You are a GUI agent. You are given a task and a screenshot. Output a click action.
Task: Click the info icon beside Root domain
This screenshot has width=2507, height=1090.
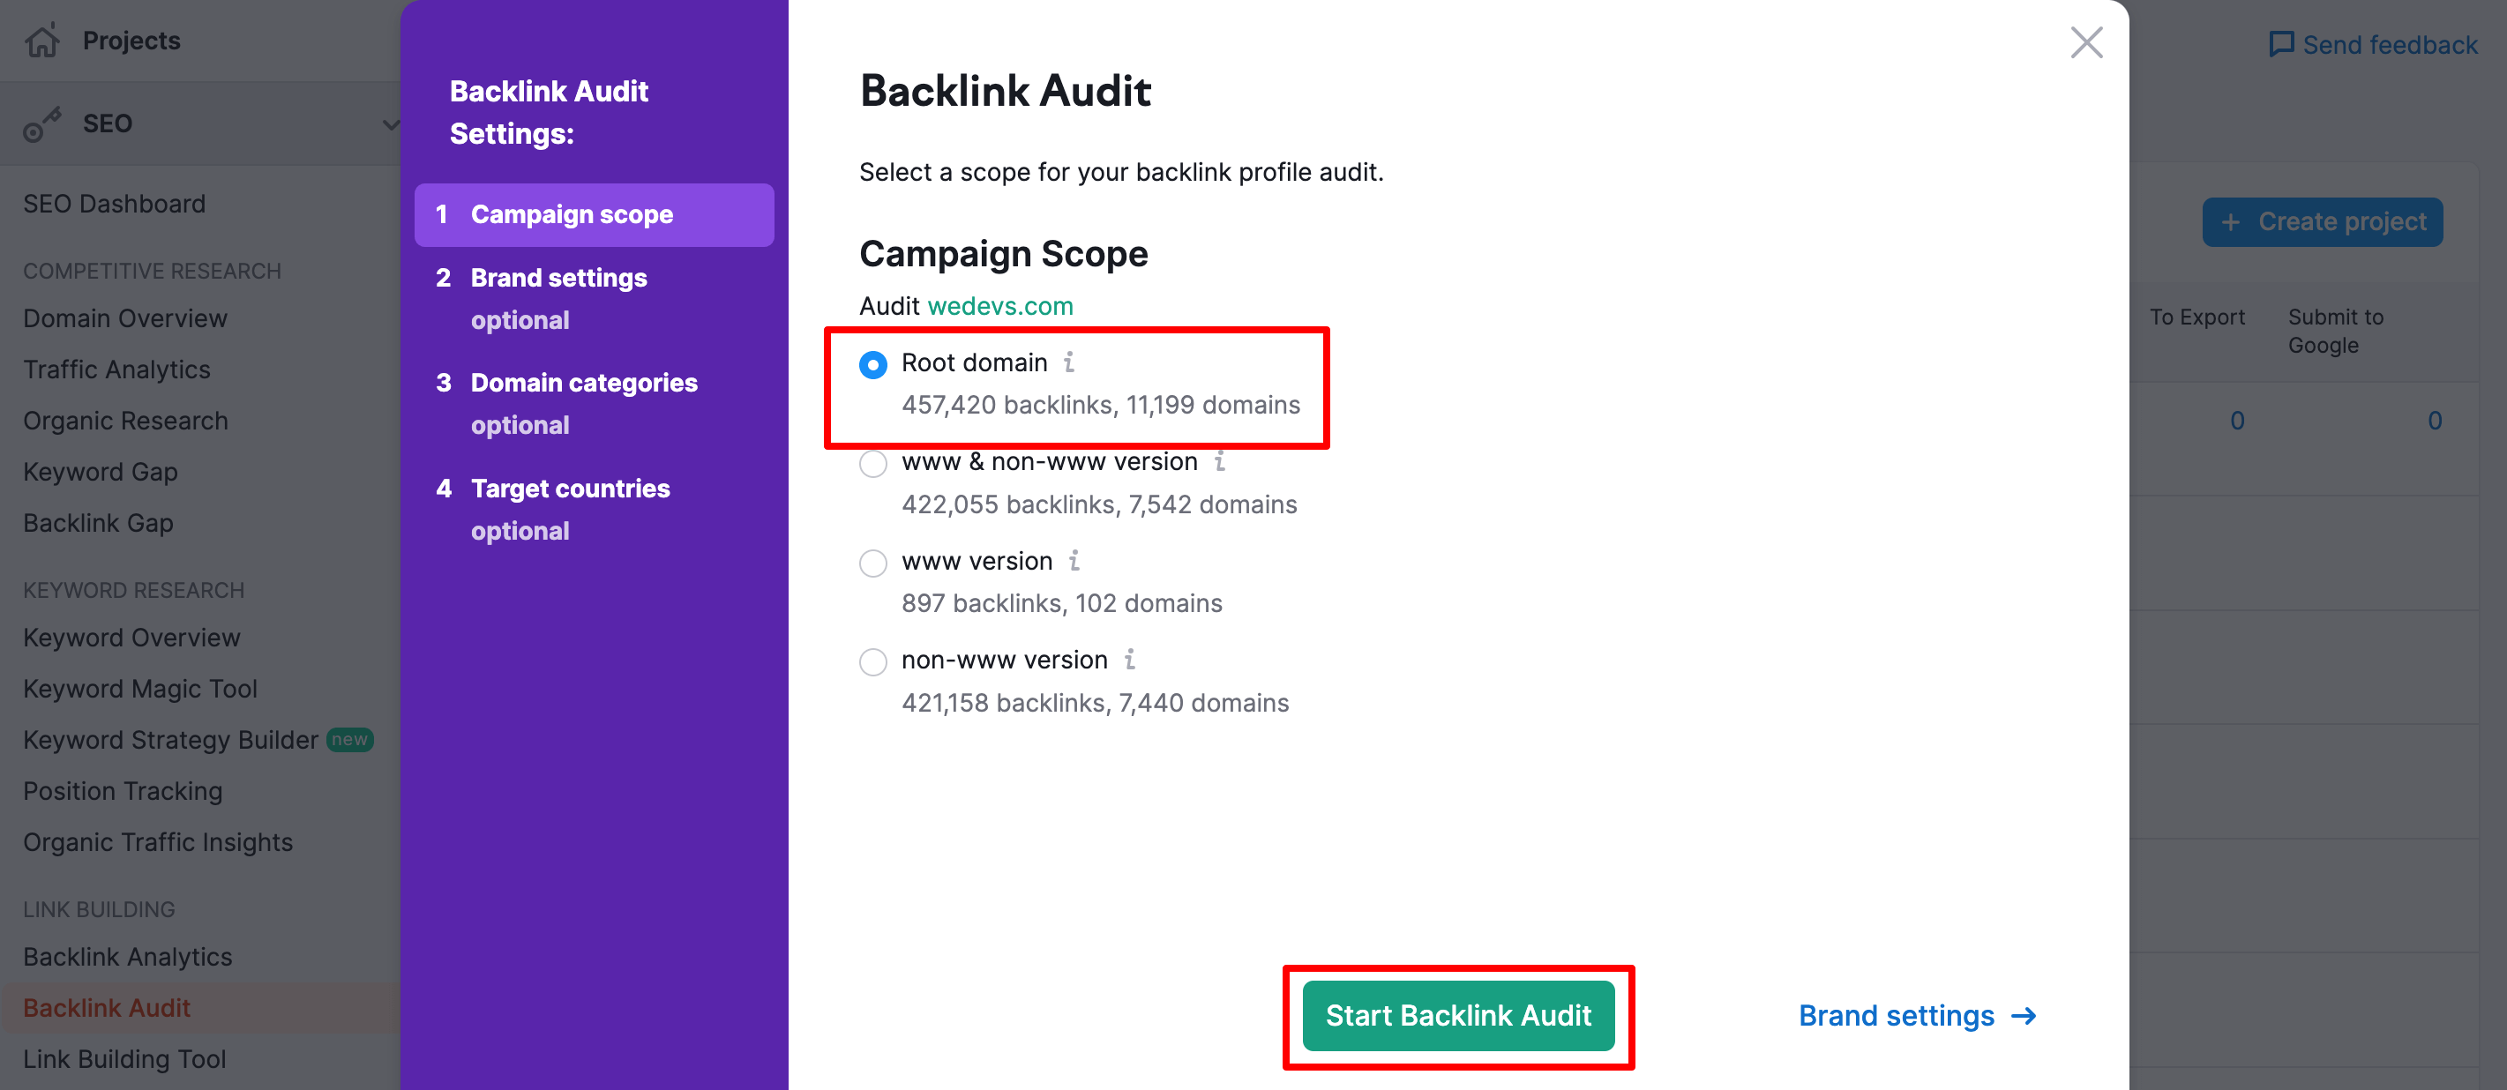click(x=1071, y=362)
